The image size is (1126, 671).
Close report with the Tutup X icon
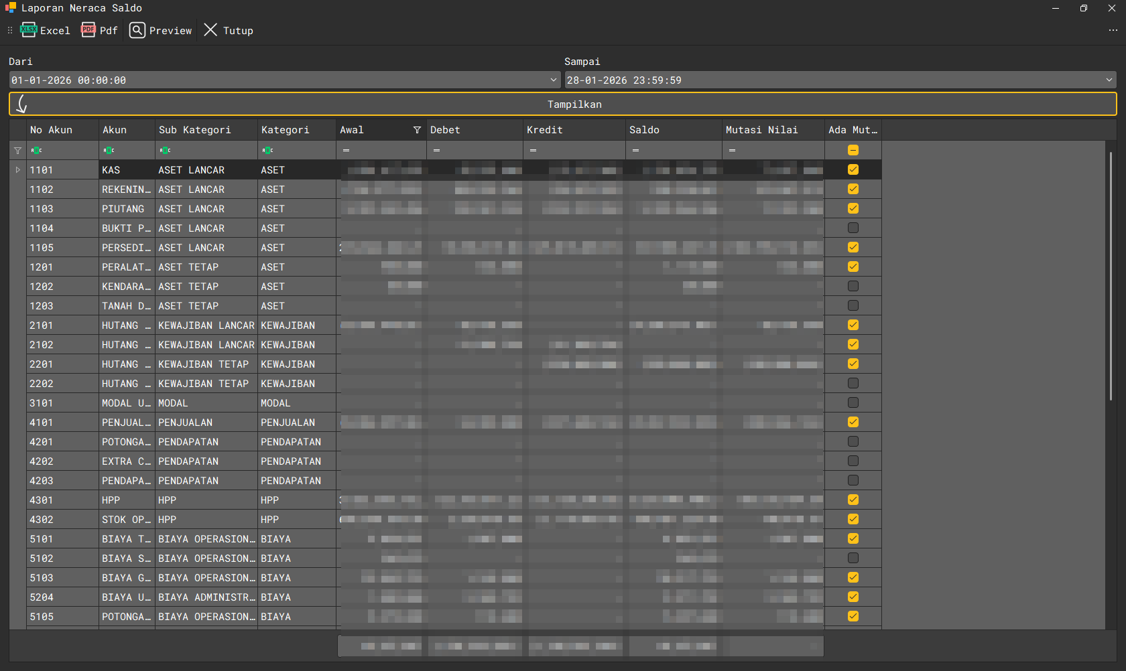tap(210, 30)
